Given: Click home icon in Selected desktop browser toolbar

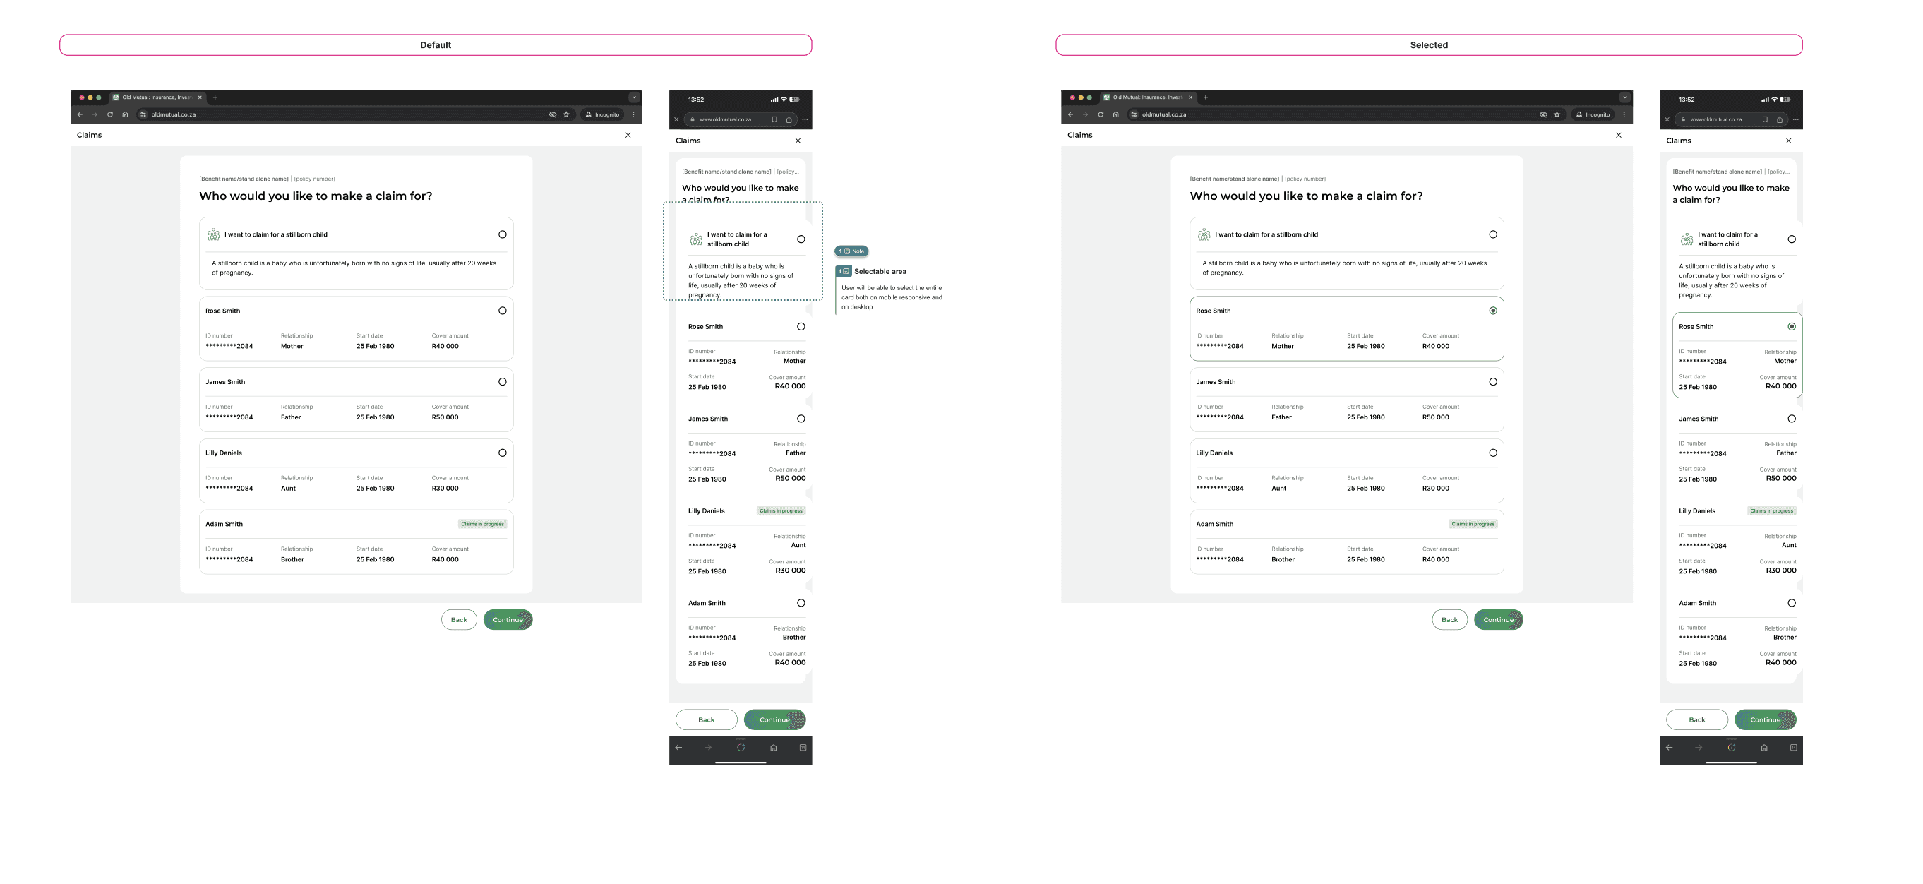Looking at the screenshot, I should pos(1115,114).
